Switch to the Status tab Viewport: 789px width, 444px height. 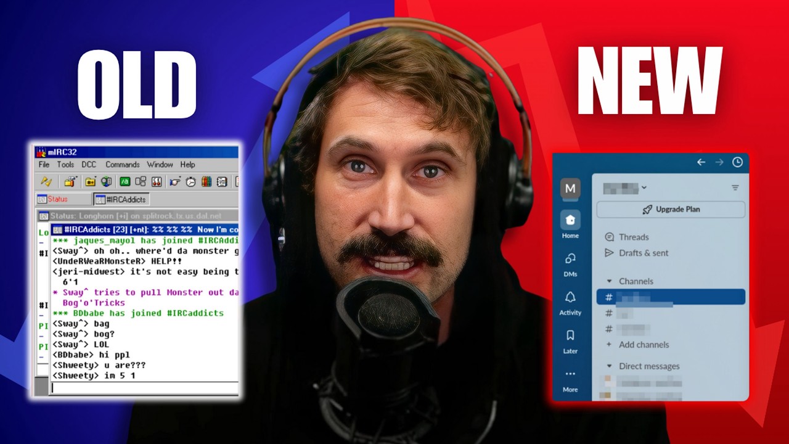[63, 199]
